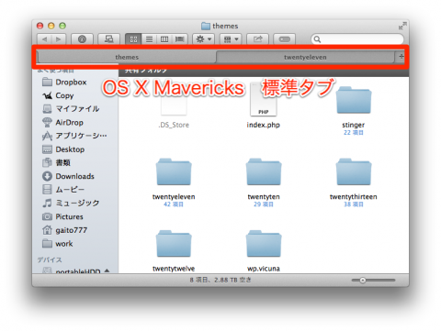Click the status bar item count text
The height and width of the screenshot is (331, 441).
point(220,280)
